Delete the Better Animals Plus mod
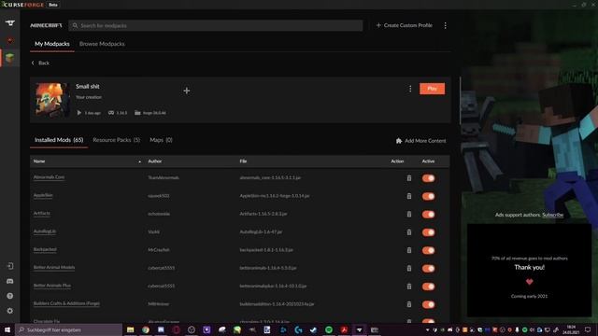The image size is (598, 336). point(409,287)
